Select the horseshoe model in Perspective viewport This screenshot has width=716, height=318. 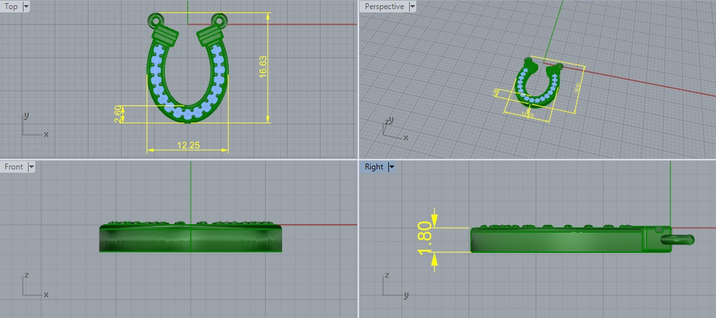click(x=537, y=85)
